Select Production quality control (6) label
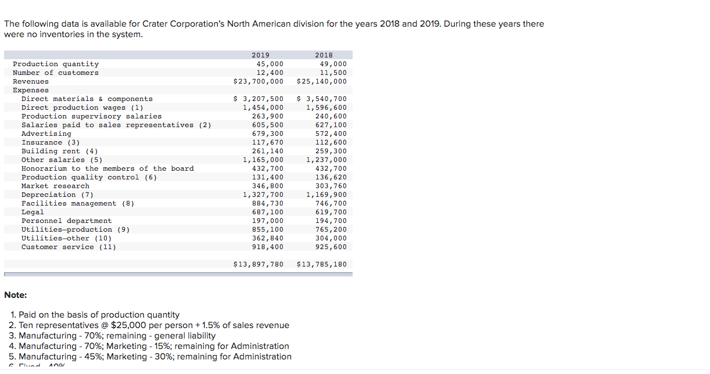This screenshot has height=374, width=710. [x=89, y=177]
